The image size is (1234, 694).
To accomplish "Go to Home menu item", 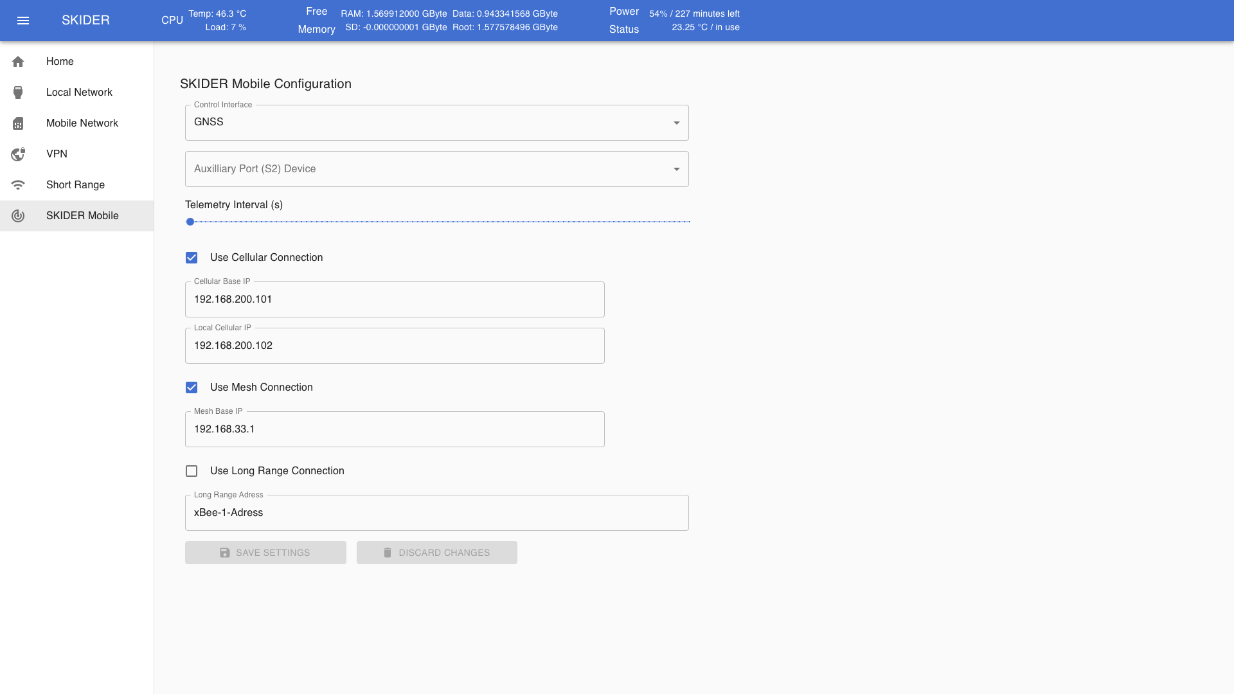I will tap(77, 62).
